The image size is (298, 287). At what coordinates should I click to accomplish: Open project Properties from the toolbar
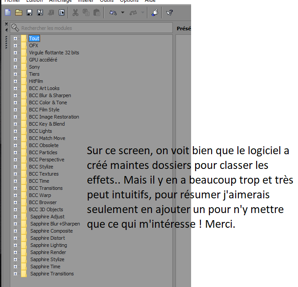coord(61,13)
